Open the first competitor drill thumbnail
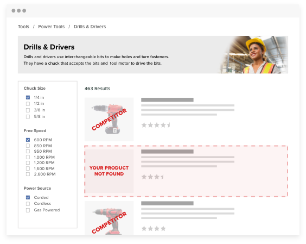Image resolution: width=306 pixels, height=244 pixels. [x=109, y=120]
